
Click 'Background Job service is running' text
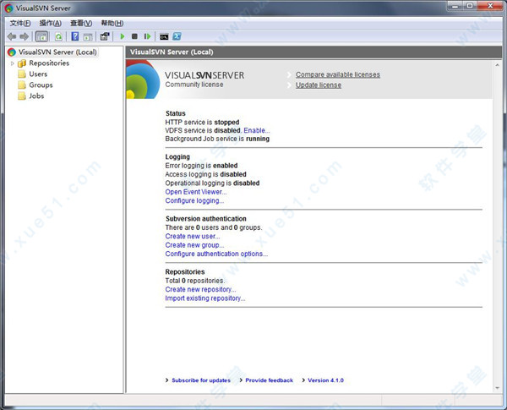(217, 139)
